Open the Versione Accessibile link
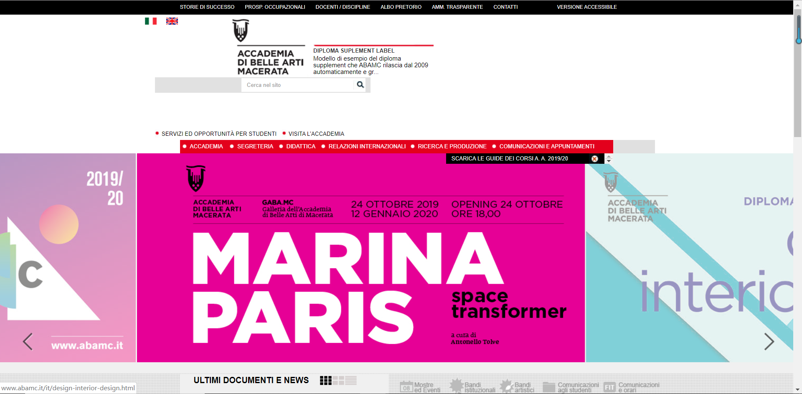 point(586,7)
